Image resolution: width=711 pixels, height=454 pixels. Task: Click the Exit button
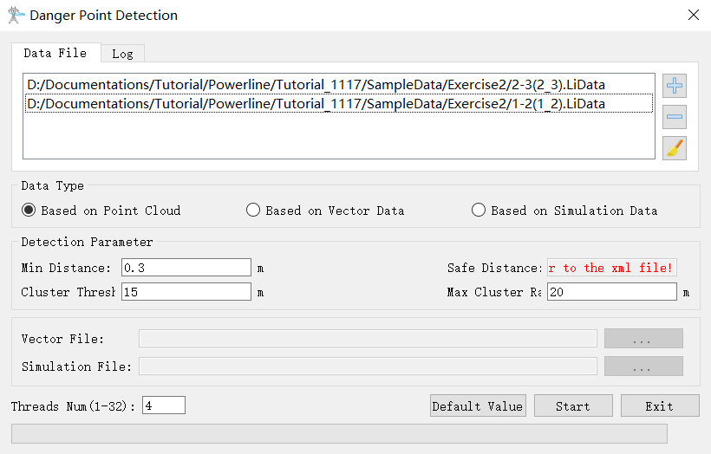(x=660, y=405)
